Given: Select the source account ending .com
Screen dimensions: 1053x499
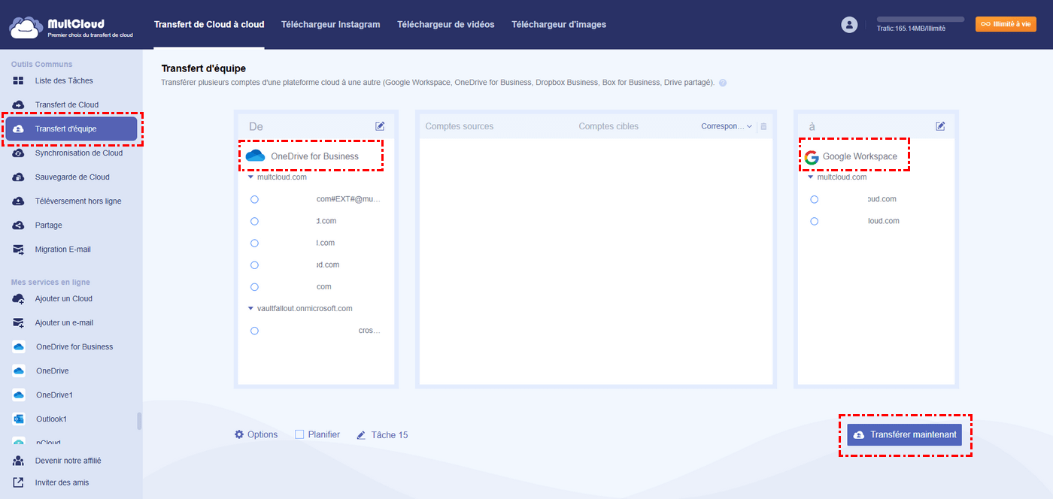Looking at the screenshot, I should [254, 286].
